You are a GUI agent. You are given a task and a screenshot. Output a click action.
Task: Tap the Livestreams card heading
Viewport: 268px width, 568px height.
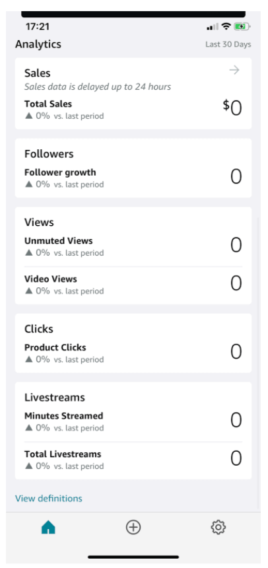(x=55, y=398)
